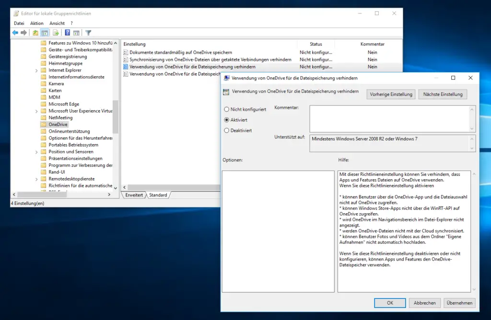
Task: Click the Abbrechen button
Action: tap(425, 303)
